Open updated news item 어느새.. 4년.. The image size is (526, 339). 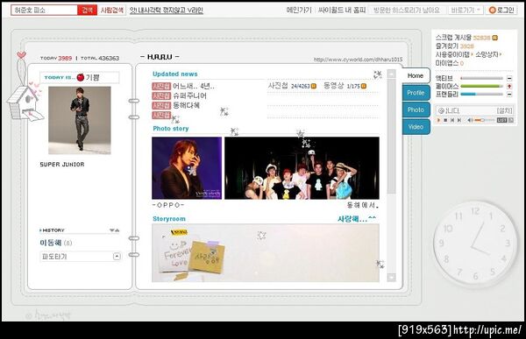(x=194, y=86)
